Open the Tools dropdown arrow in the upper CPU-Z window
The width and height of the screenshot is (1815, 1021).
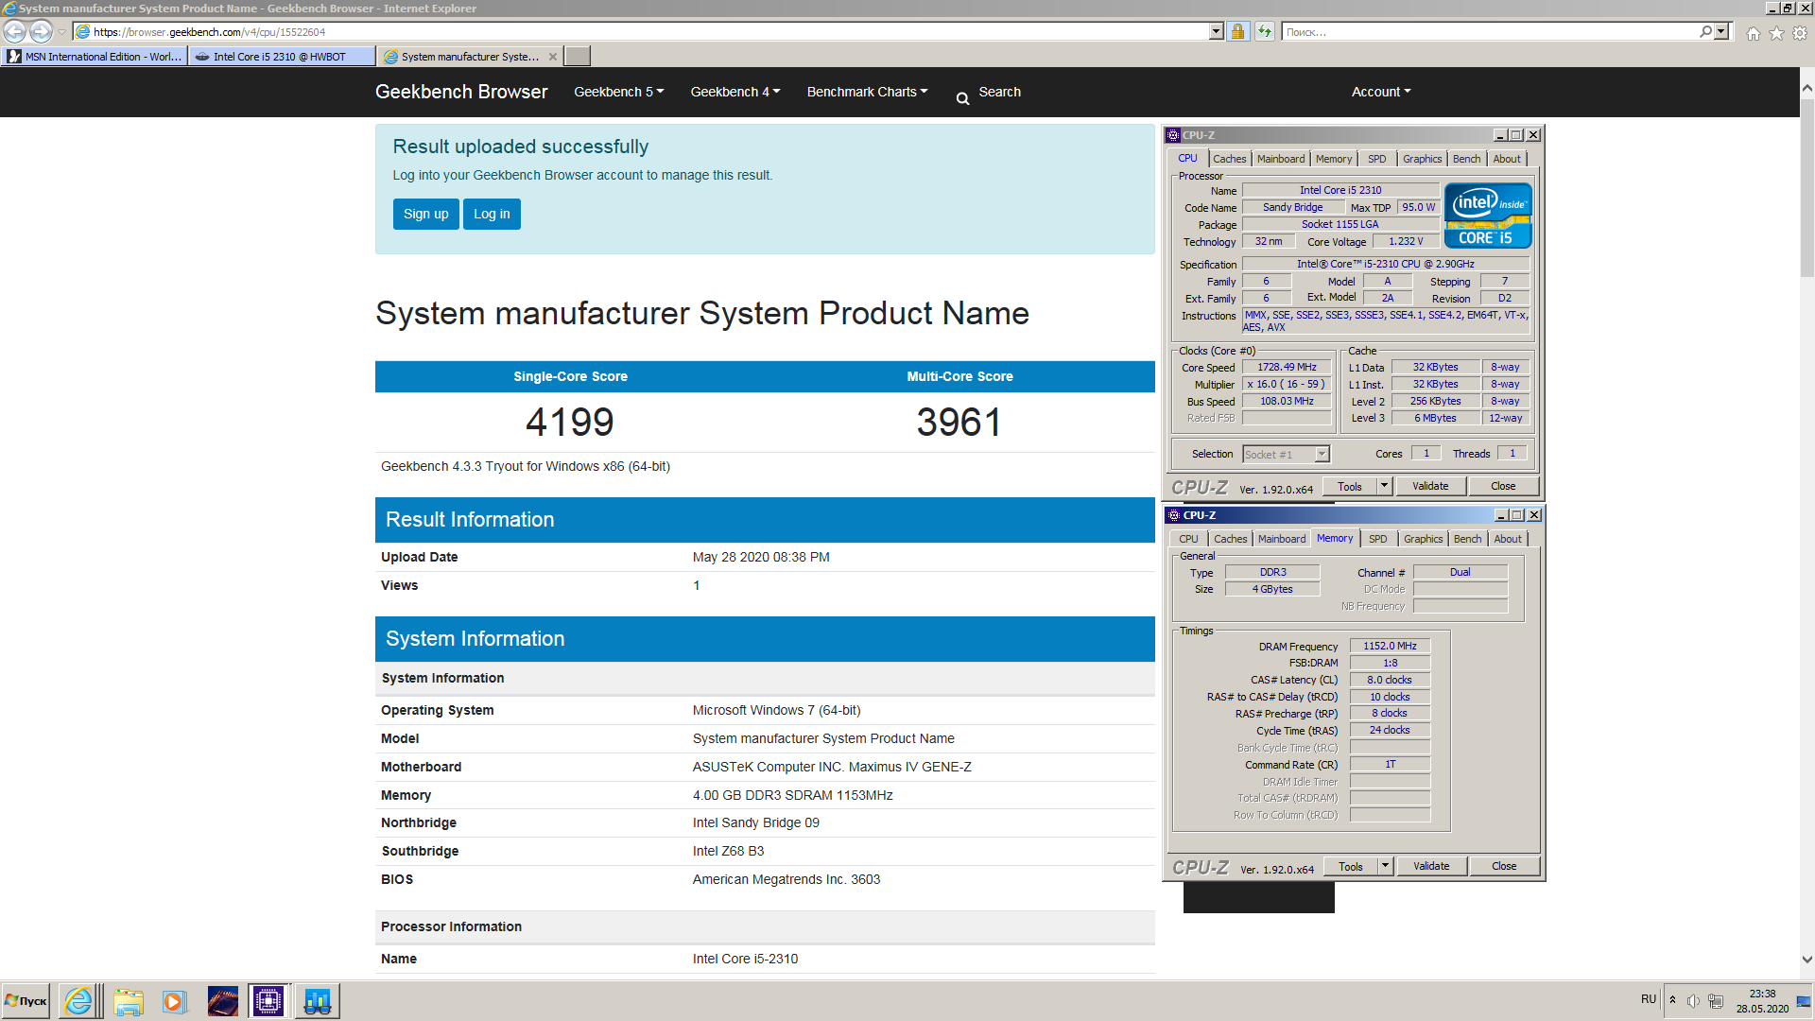coord(1384,487)
